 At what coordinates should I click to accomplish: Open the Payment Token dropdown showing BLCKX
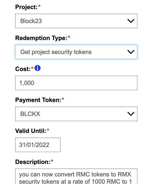76,114
